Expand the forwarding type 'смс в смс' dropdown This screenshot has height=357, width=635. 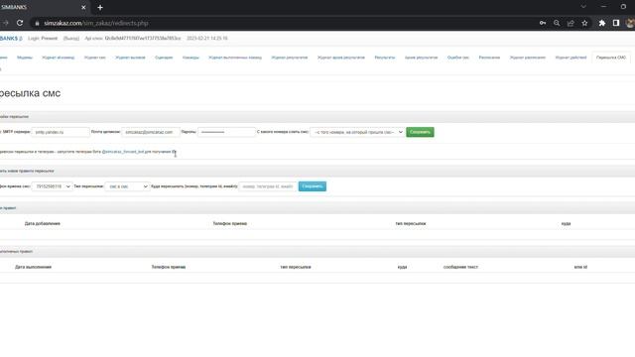pyautogui.click(x=127, y=186)
